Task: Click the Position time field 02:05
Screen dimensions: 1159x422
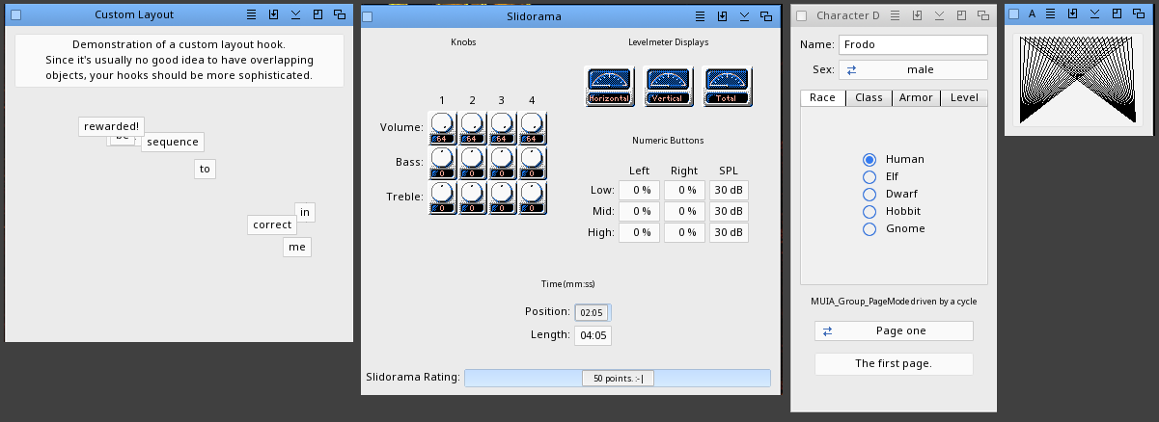Action: pyautogui.click(x=593, y=312)
